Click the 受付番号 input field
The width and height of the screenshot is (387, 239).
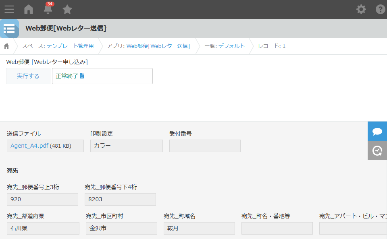204,146
